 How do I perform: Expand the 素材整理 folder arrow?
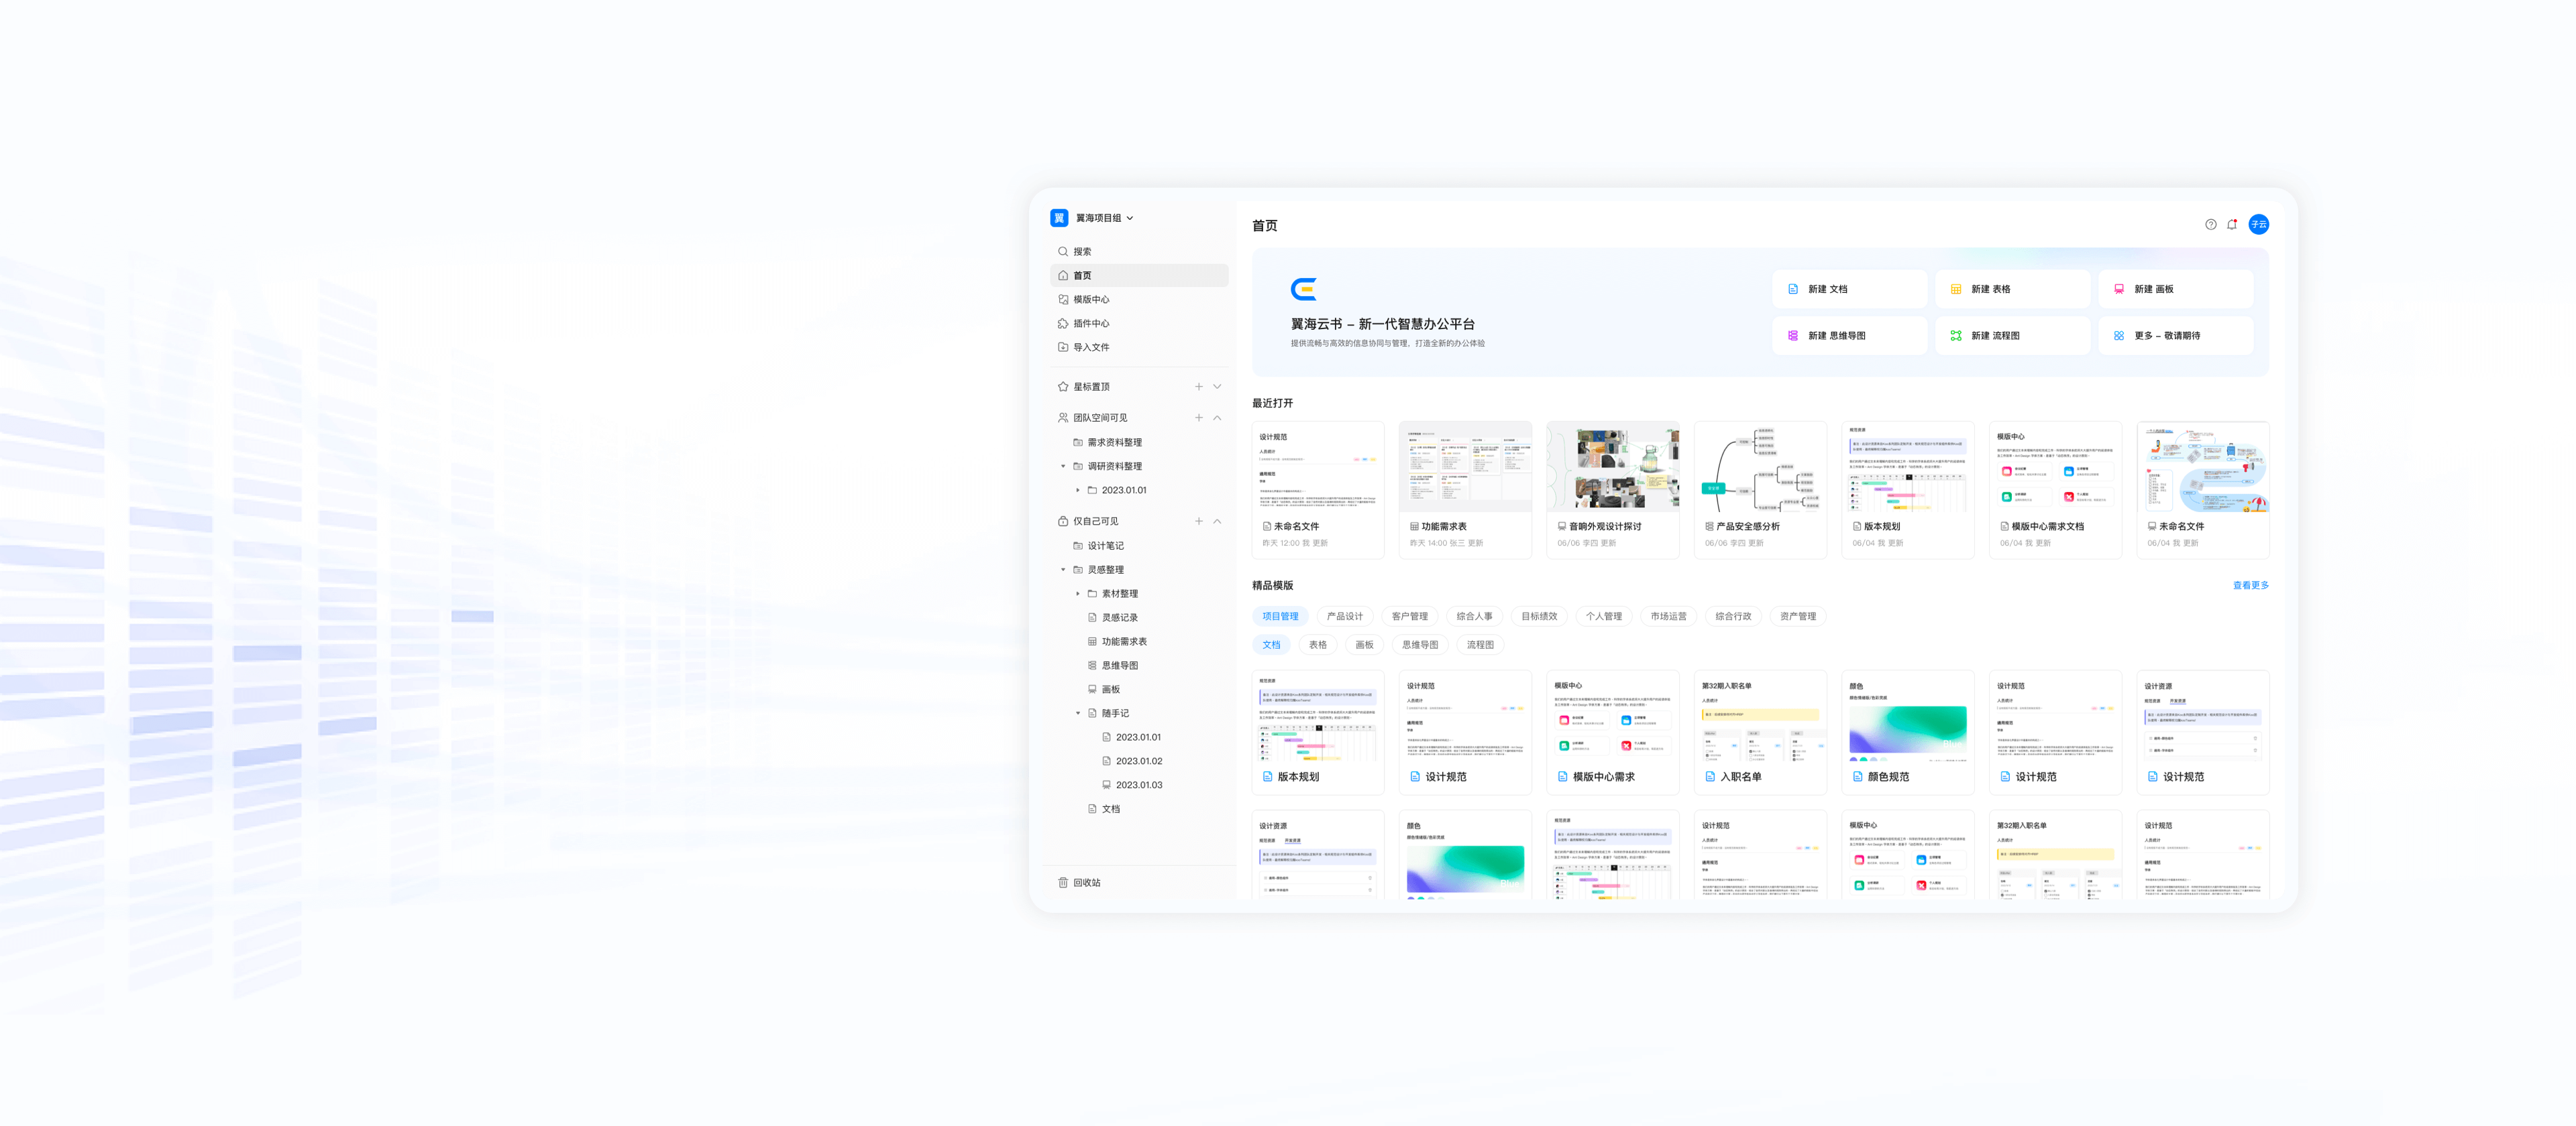1077,593
